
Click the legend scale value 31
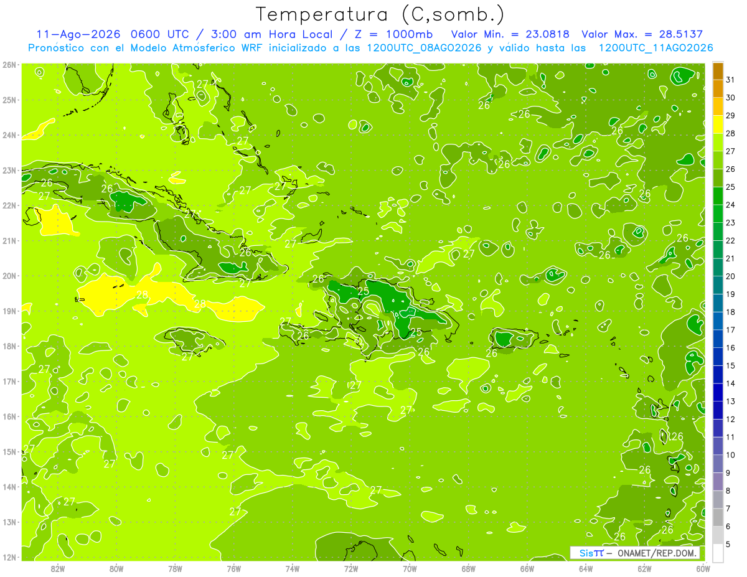click(731, 80)
